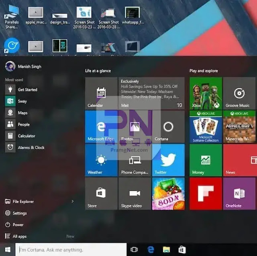257x256 pixels.
Task: Open Calculator from Most used list
Action: coord(20,136)
